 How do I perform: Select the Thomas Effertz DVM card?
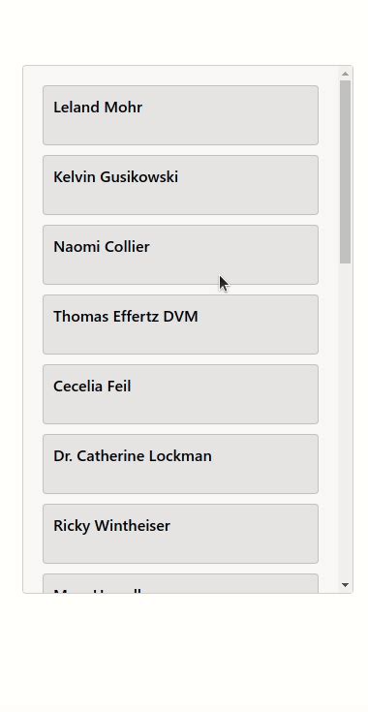(x=180, y=325)
